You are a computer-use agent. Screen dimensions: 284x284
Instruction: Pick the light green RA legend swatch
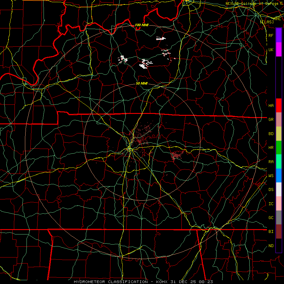tap(279, 162)
